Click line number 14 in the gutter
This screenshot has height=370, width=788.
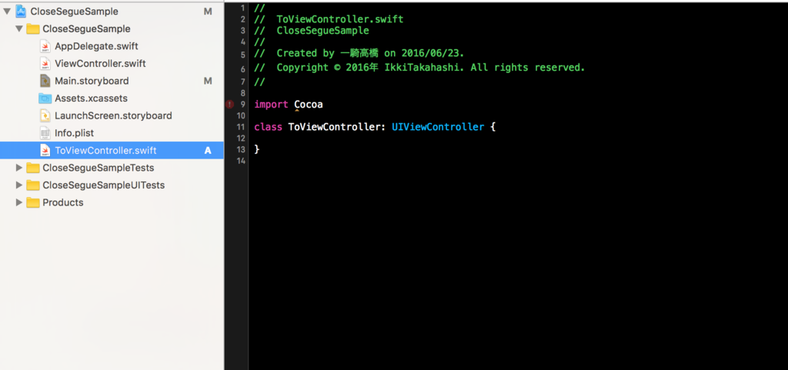[241, 161]
